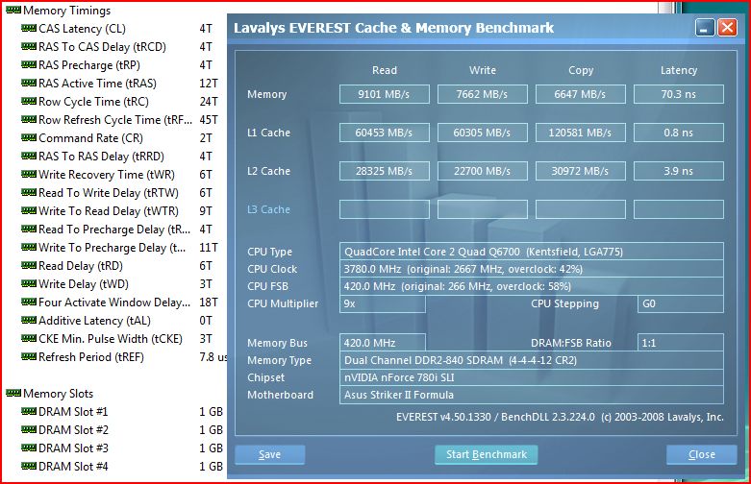Select the L1 Cache Read value 60453 MB/s
751x484 pixels.
[384, 133]
